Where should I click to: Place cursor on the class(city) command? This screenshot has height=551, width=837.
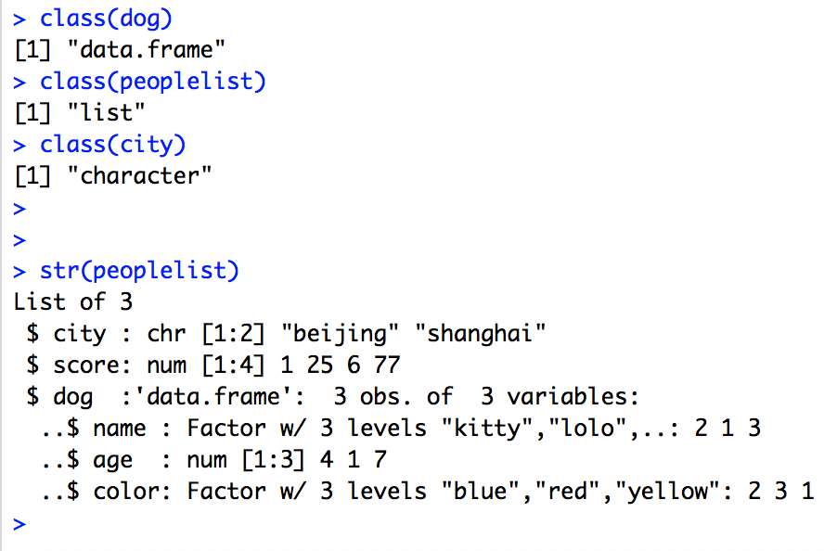point(113,145)
